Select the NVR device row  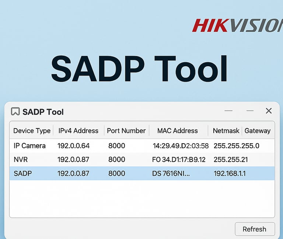tap(142, 159)
